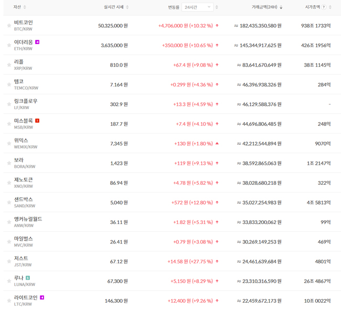Sort the list by 거래금액(24H) arrow

[x=281, y=7]
